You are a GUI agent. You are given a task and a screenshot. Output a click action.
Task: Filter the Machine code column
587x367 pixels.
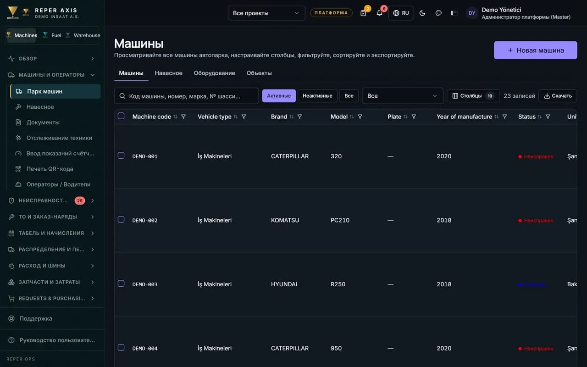tap(183, 117)
